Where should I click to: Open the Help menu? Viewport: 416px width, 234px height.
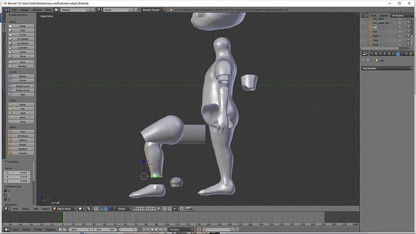[48, 10]
